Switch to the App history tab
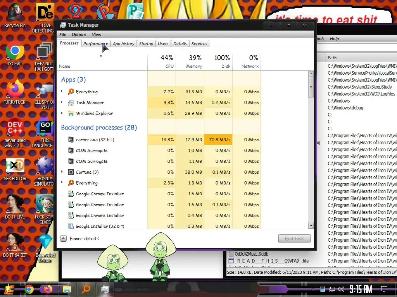This screenshot has height=297, width=397. [x=124, y=44]
